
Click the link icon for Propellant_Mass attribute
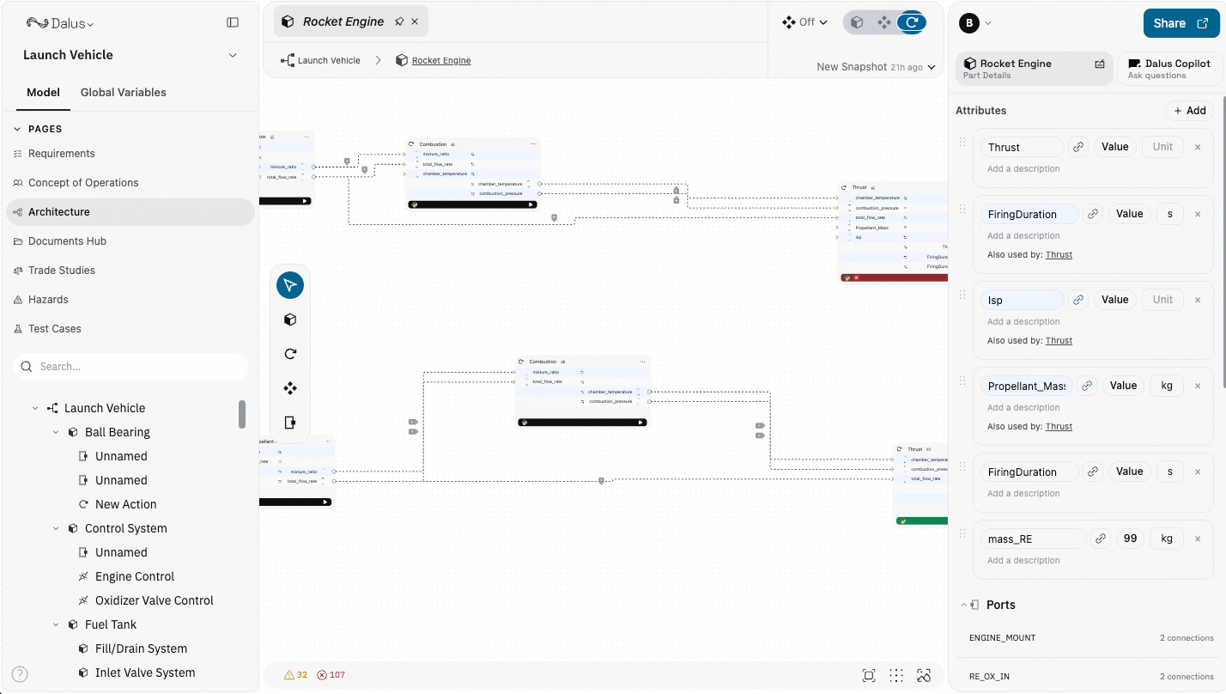pyautogui.click(x=1087, y=386)
